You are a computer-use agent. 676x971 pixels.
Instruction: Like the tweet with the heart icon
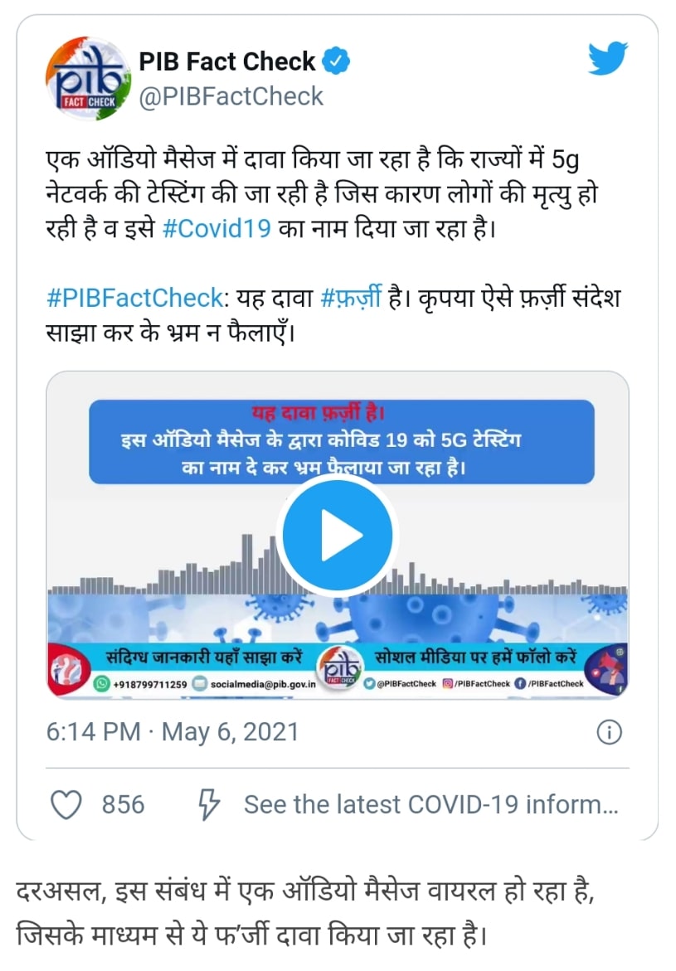pos(66,804)
